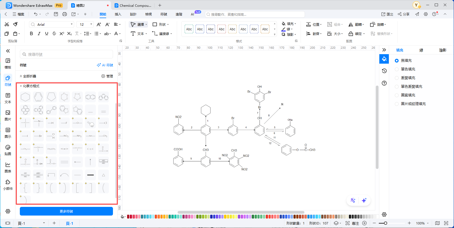Open the Line tab in right panel
Viewport: 454px width, 228px height.
pos(421,50)
